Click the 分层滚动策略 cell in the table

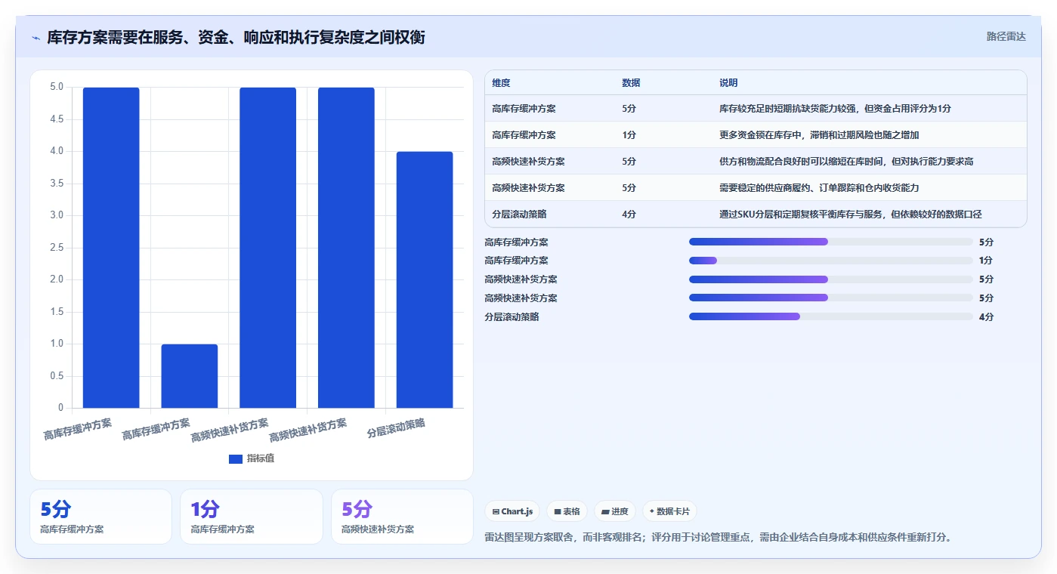coord(519,214)
